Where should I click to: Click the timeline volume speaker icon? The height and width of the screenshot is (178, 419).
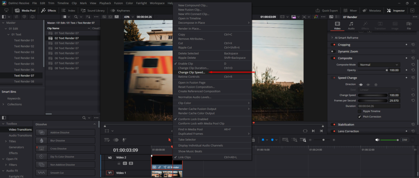[377, 140]
